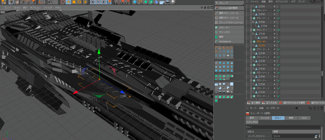Collapse the highlighted orange クローナー node
The height and width of the screenshot is (140, 325).
(251, 42)
